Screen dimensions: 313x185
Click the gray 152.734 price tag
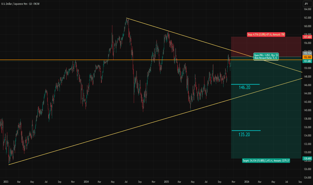point(307,53)
